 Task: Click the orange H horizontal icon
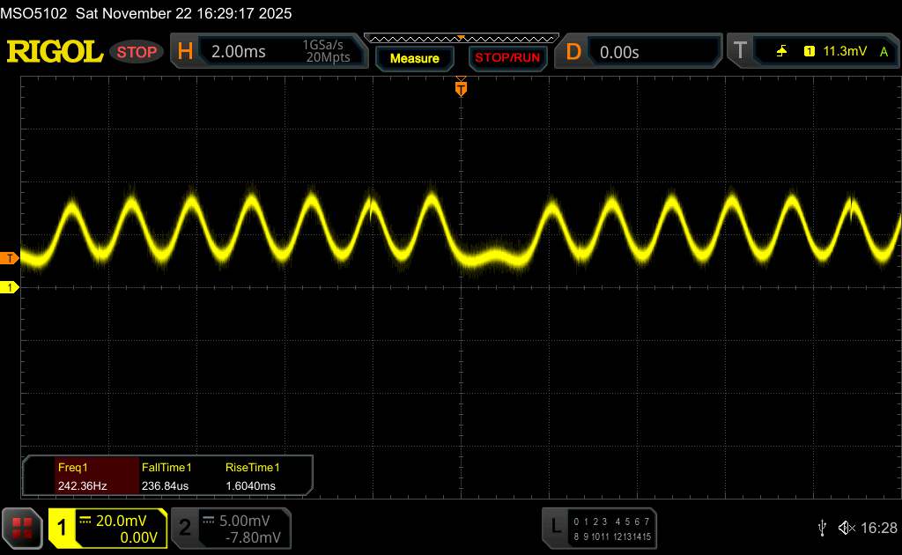[x=185, y=52]
